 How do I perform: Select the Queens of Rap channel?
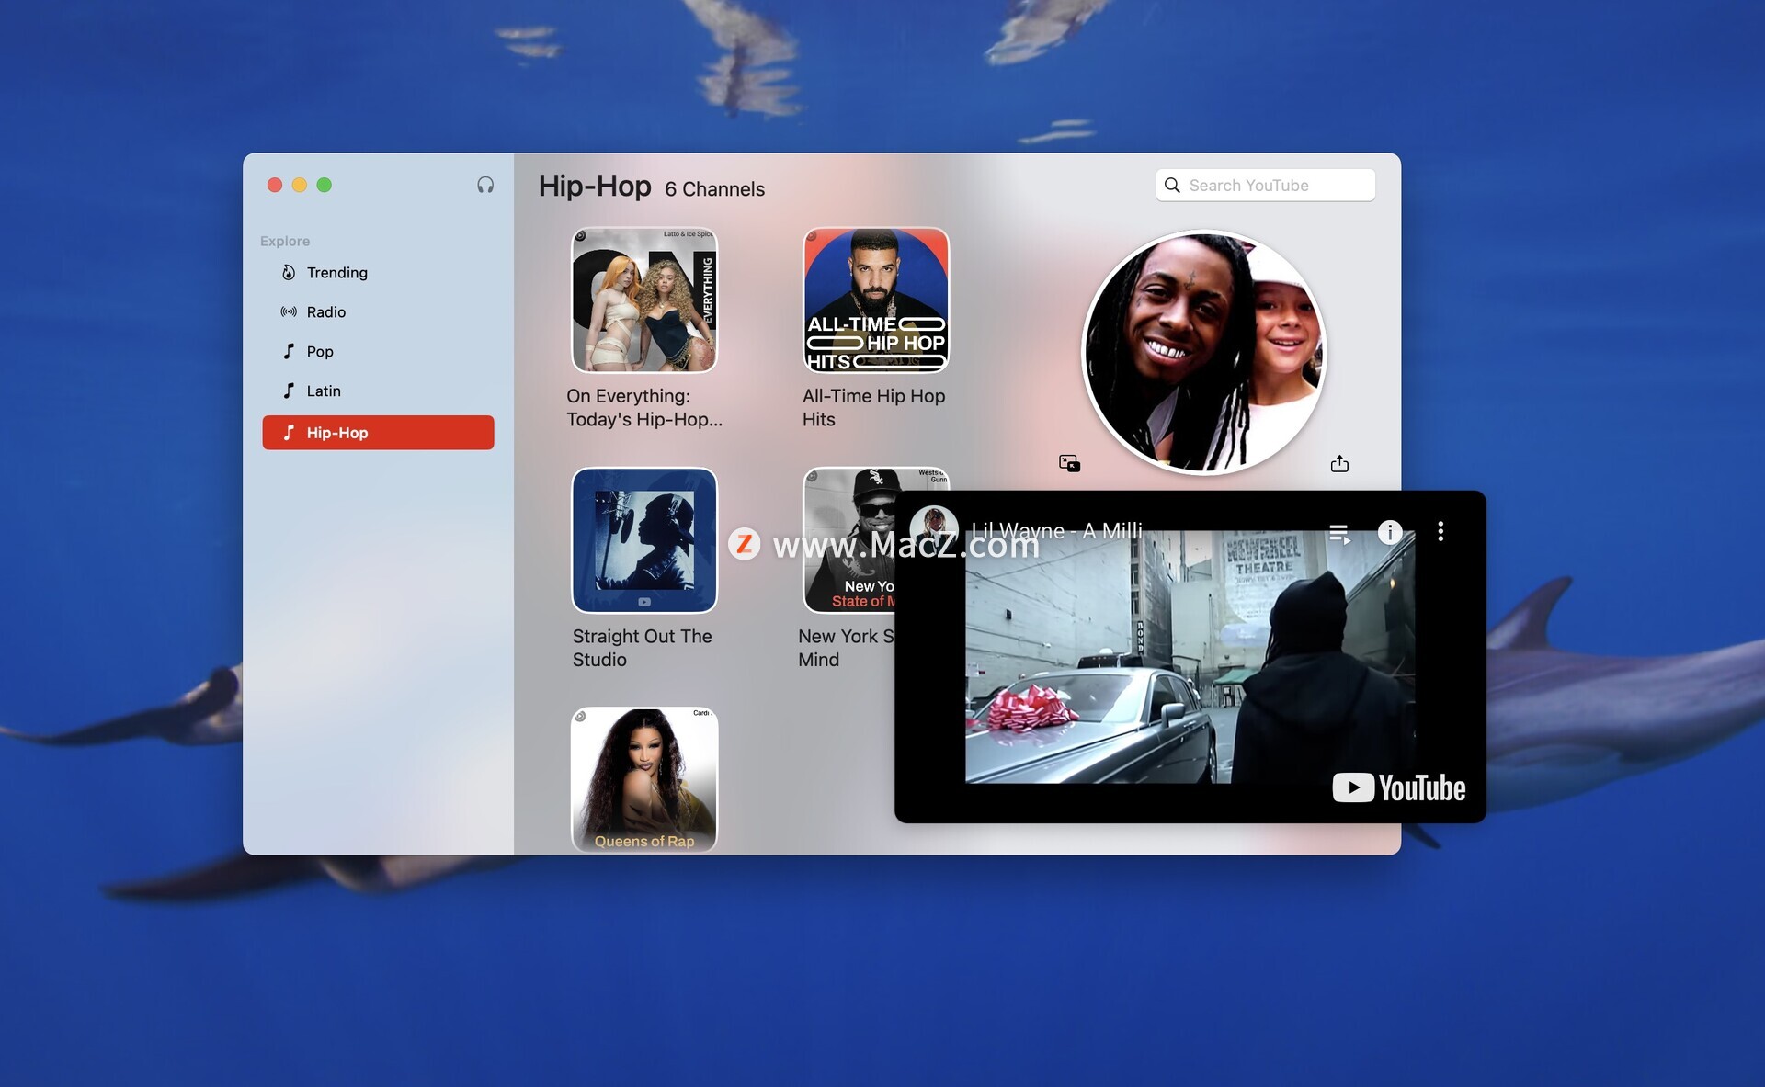click(x=644, y=779)
